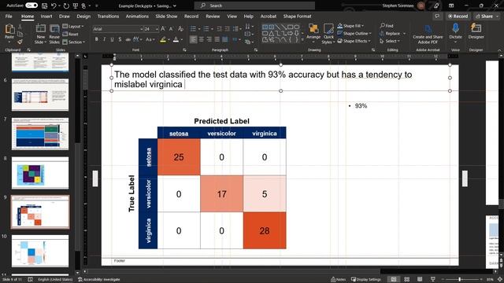The width and height of the screenshot is (504, 283).
Task: Click the Dictate microphone icon
Action: (455, 29)
